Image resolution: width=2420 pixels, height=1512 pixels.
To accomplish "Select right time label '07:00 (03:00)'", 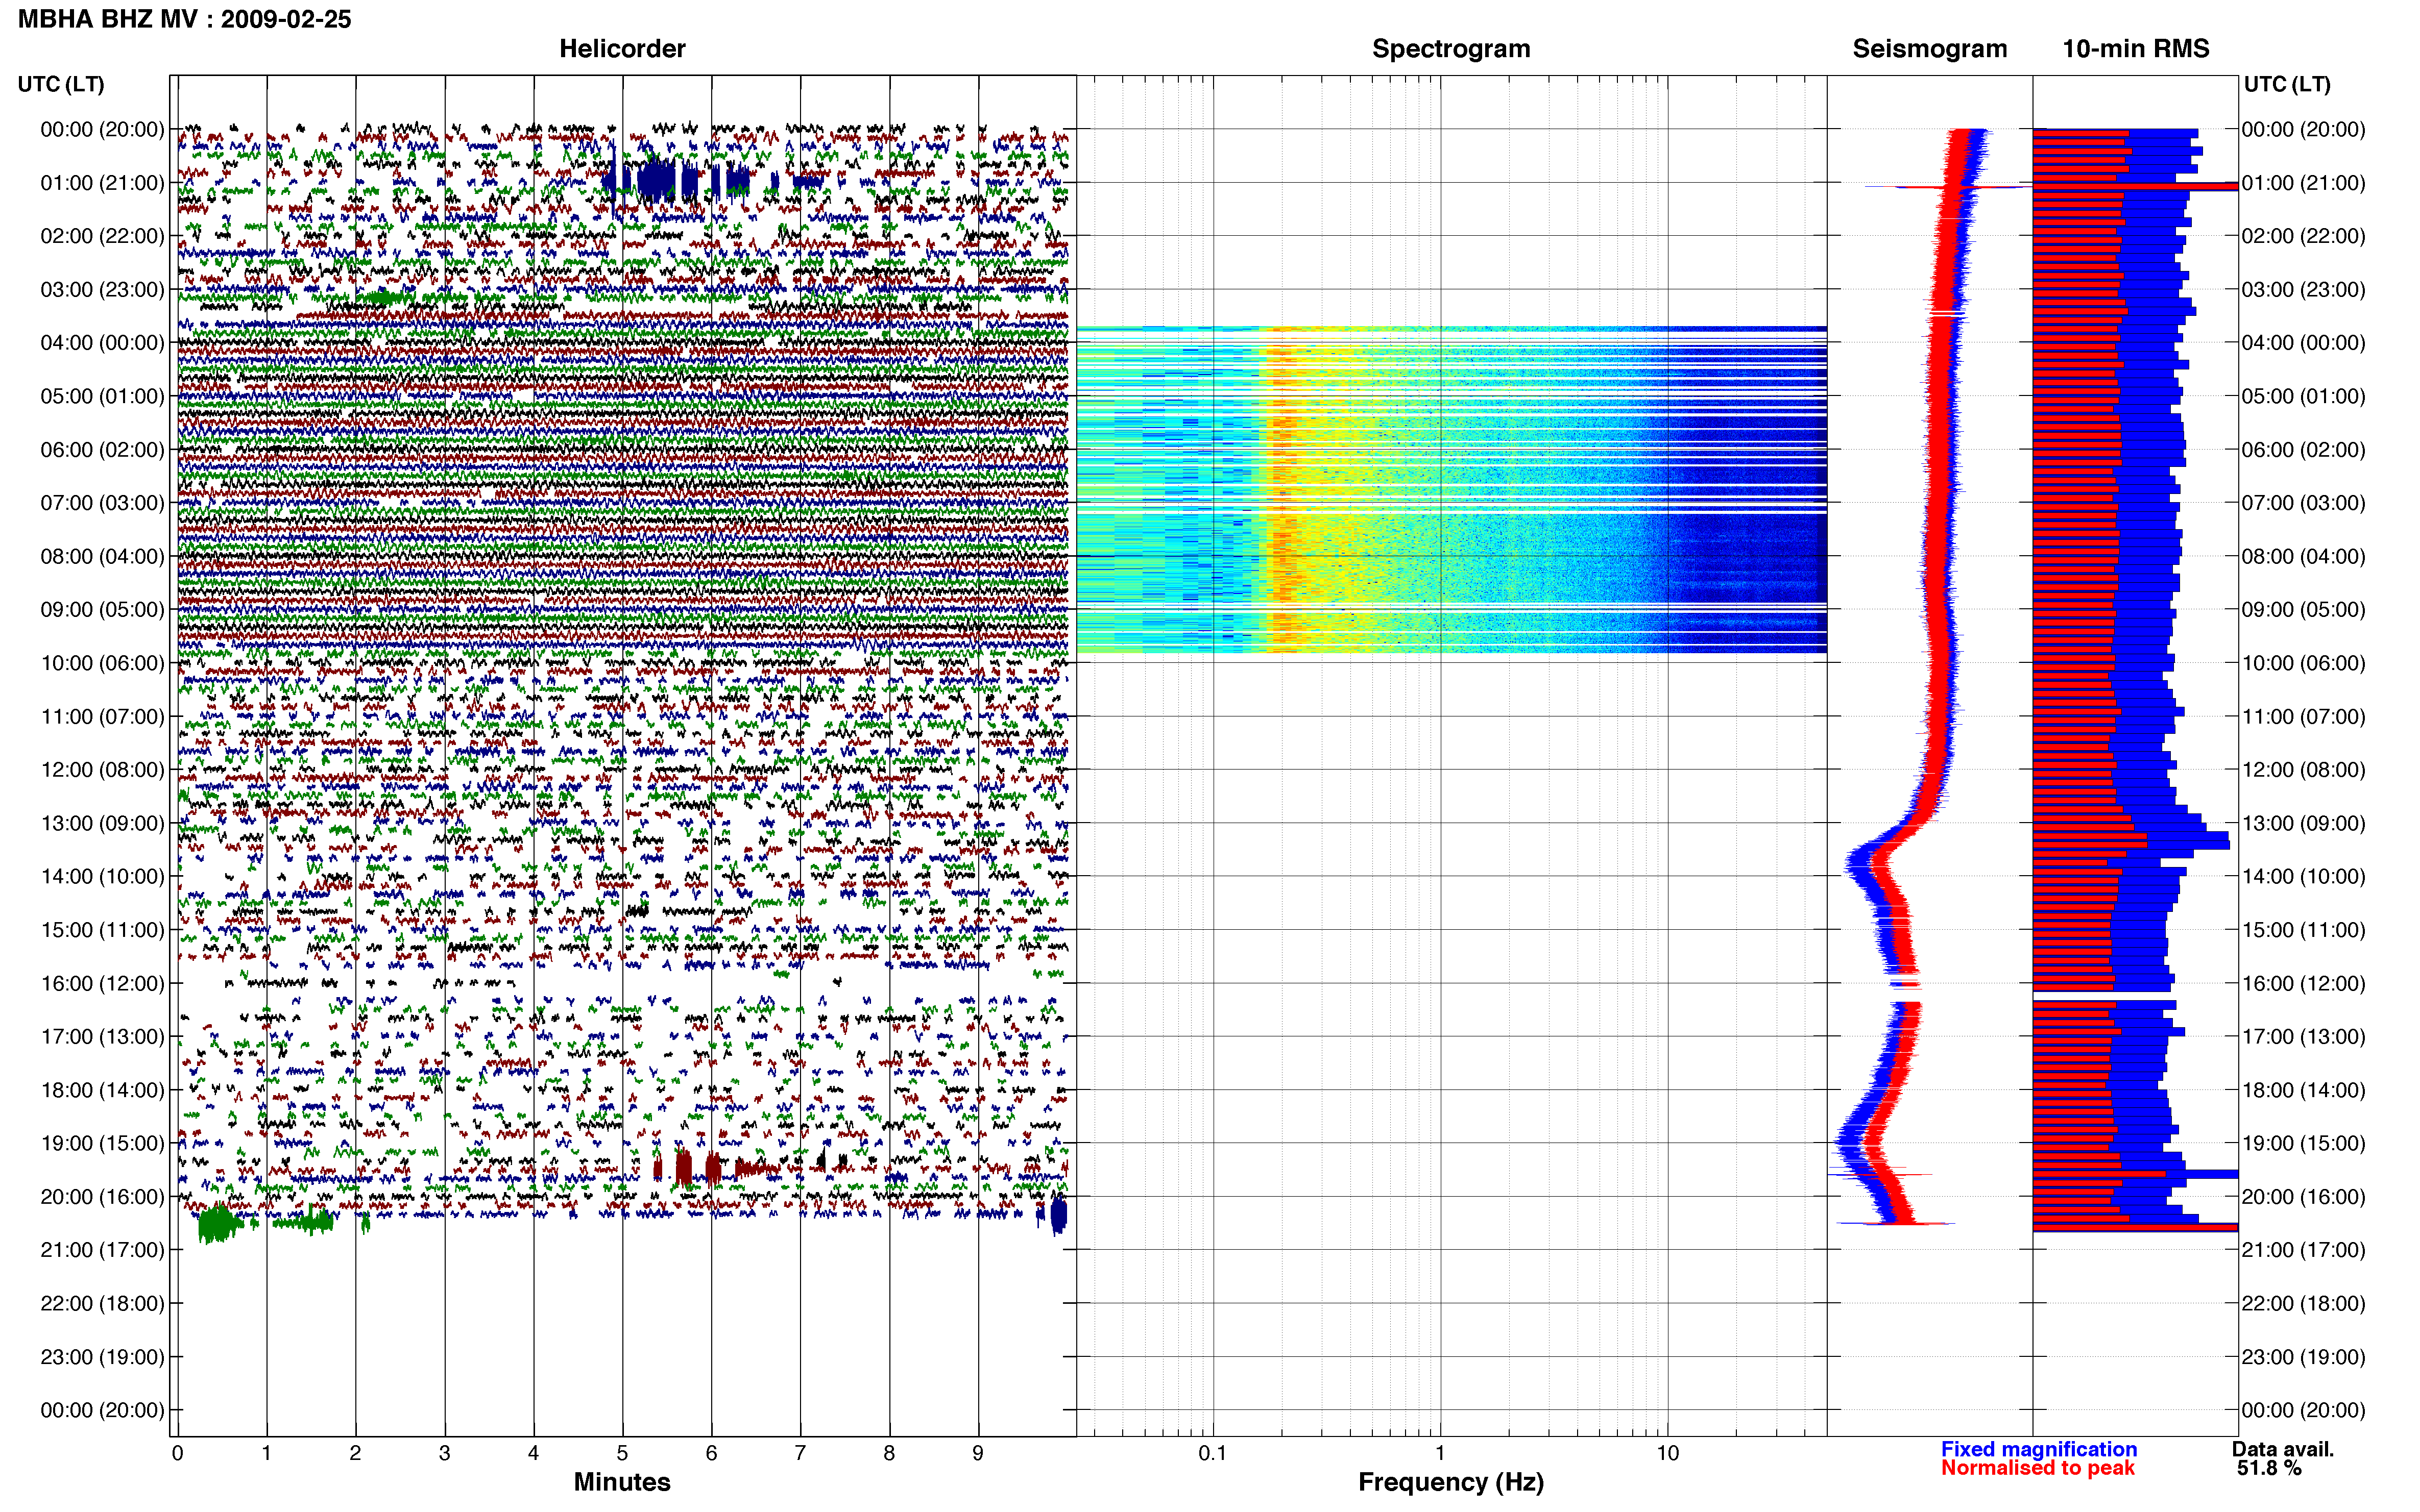I will pos(2304,503).
